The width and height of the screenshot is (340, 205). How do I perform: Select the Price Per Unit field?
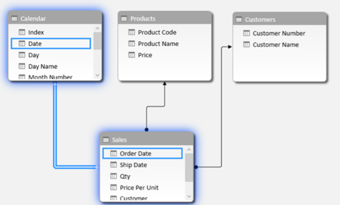[x=139, y=188]
